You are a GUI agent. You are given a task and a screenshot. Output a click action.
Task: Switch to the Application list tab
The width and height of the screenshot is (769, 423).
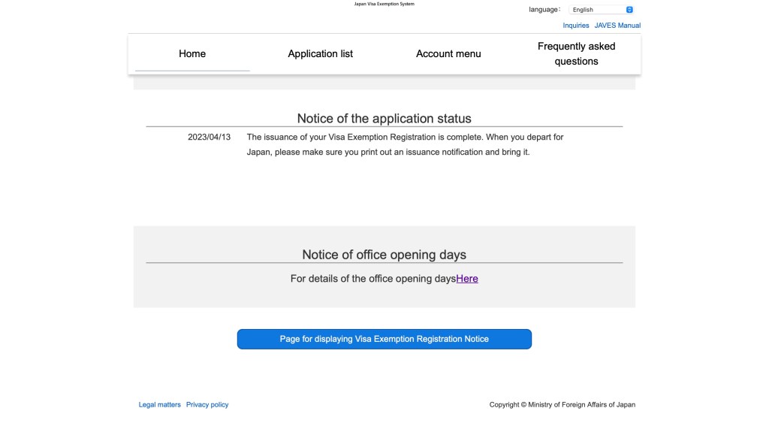click(321, 54)
